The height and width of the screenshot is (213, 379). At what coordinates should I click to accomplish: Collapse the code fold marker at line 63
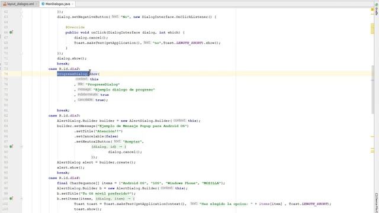(21, 17)
